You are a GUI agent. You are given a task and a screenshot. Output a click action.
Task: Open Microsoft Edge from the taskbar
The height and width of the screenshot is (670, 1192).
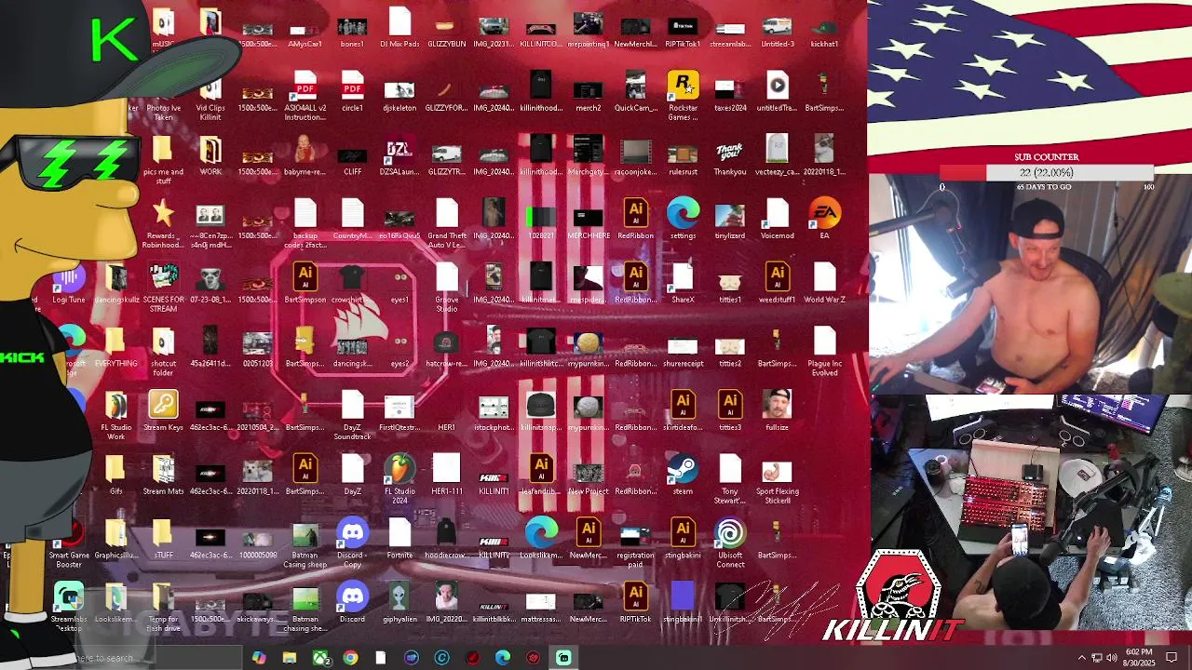pyautogui.click(x=503, y=658)
